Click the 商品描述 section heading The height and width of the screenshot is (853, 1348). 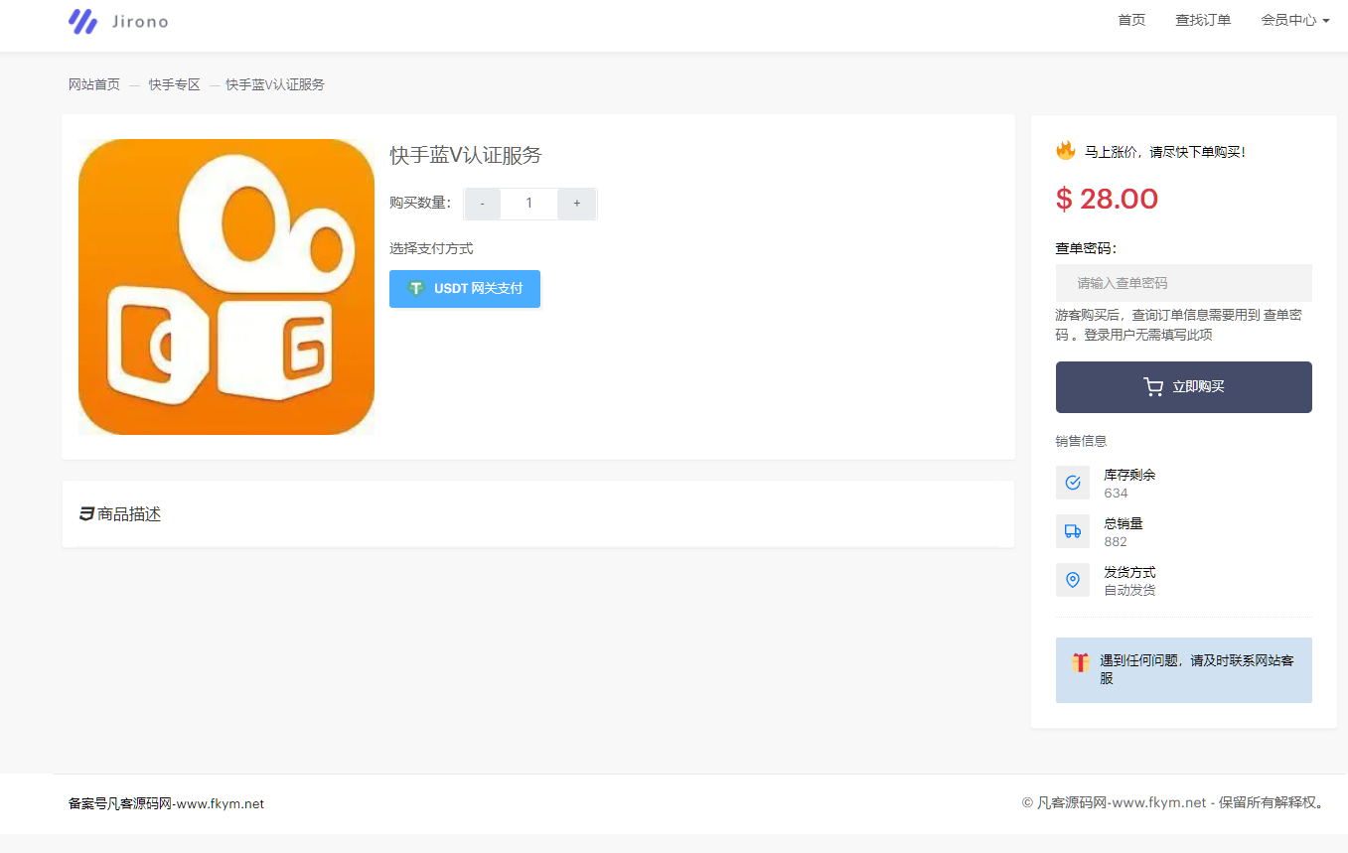(129, 514)
